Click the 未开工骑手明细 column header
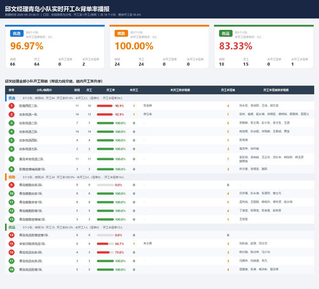Viewport: 319px width, 289px height. [x=180, y=90]
